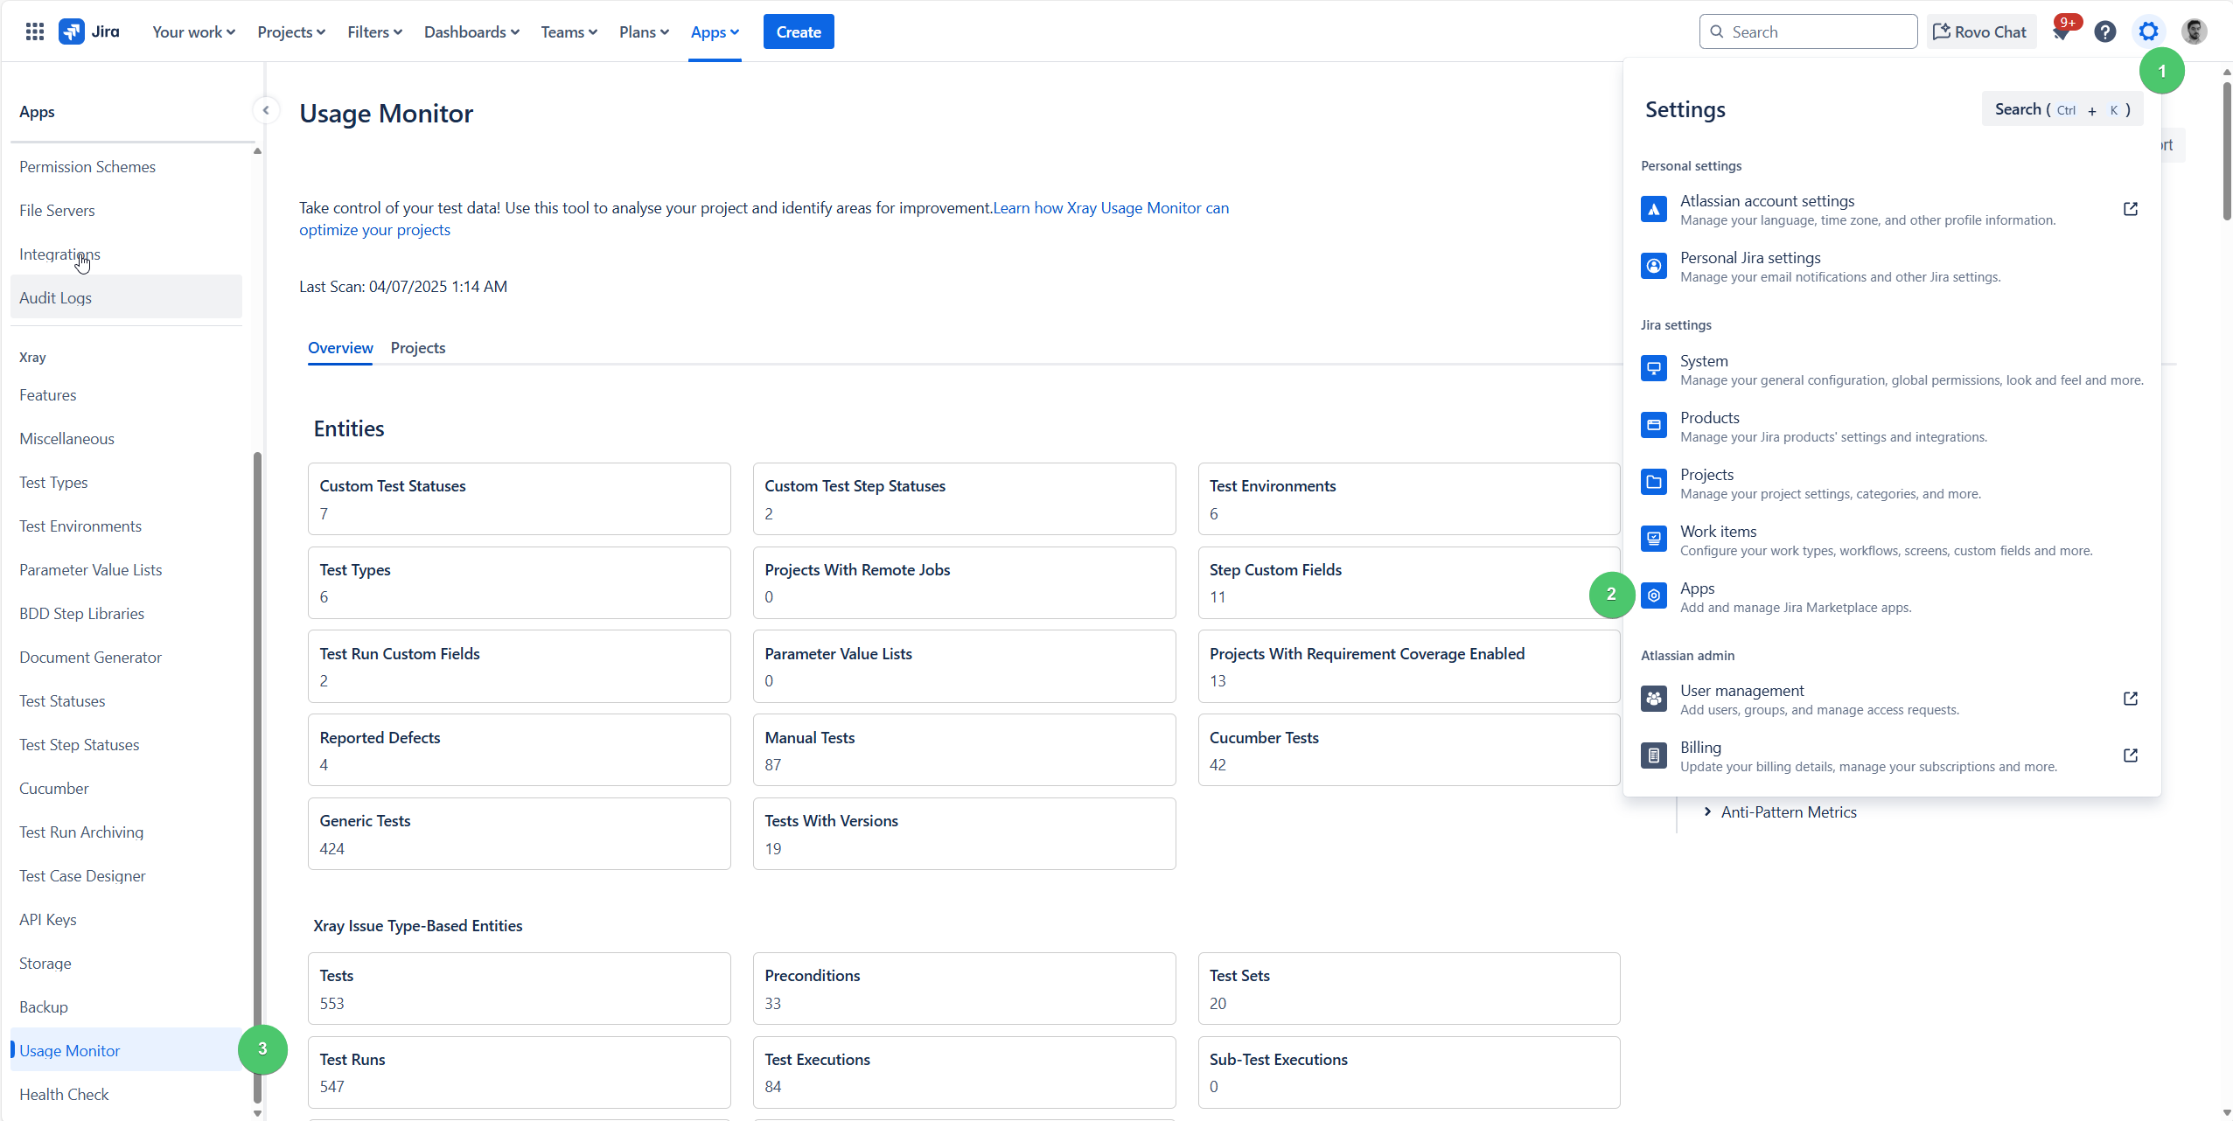This screenshot has width=2233, height=1121.
Task: Switch to the Projects tab
Action: 418,348
